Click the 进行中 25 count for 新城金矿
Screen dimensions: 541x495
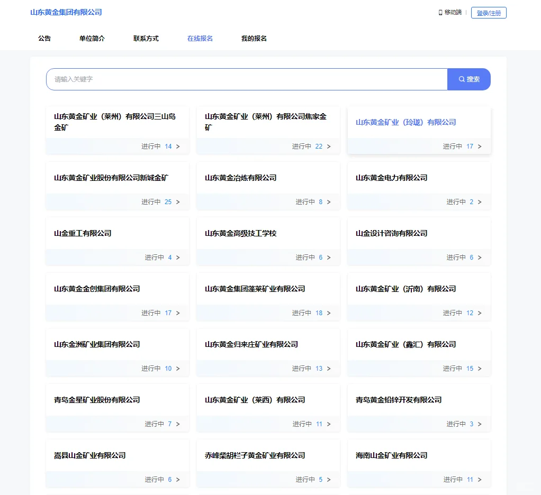(156, 202)
